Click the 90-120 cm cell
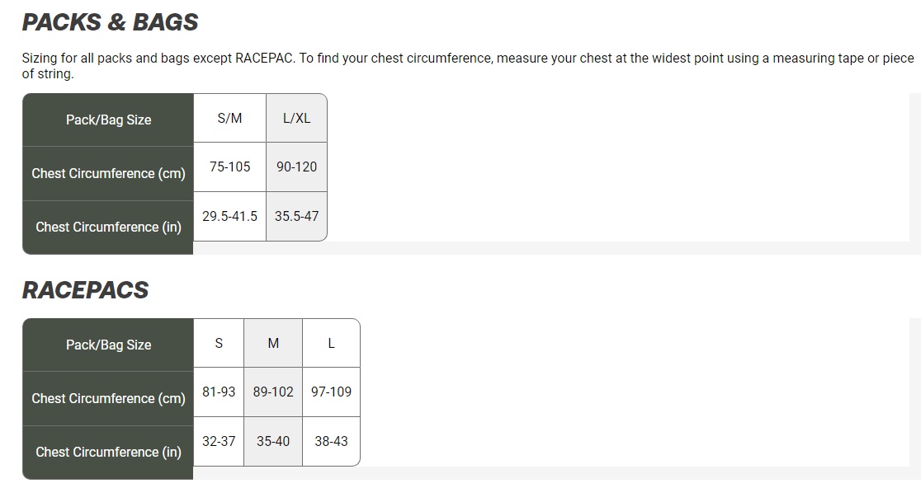The height and width of the screenshot is (488, 921). point(296,167)
